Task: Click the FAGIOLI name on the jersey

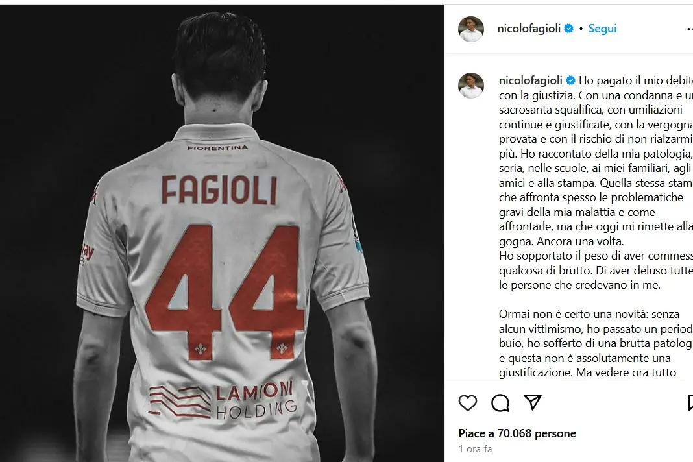Action: tap(219, 190)
